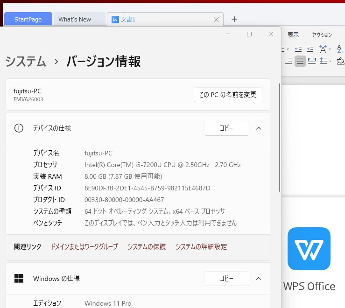Select ペンとタッチ value text
This screenshot has width=345, height=308.
click(161, 223)
